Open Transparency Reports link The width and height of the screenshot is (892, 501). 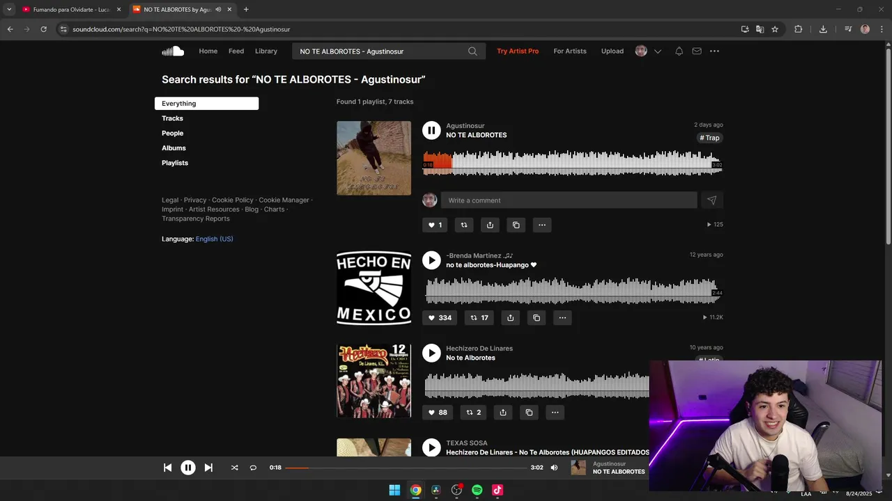(x=196, y=218)
